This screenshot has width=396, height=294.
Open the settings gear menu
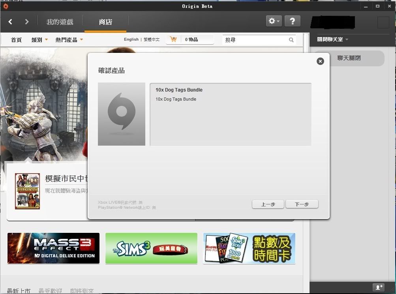point(274,21)
